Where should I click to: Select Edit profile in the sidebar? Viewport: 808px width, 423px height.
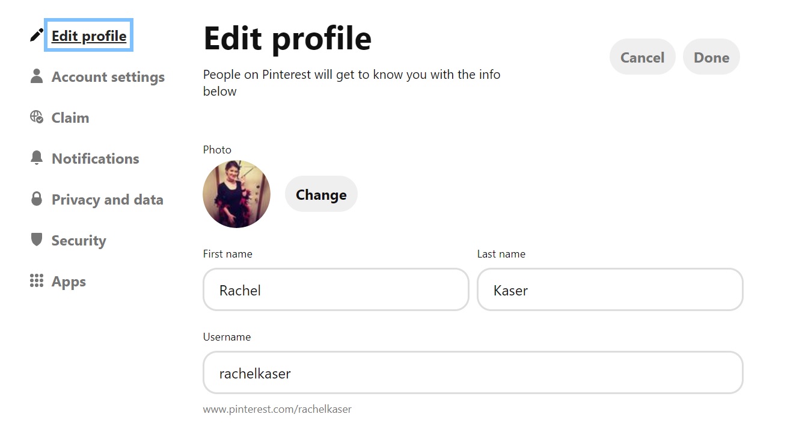pos(88,36)
